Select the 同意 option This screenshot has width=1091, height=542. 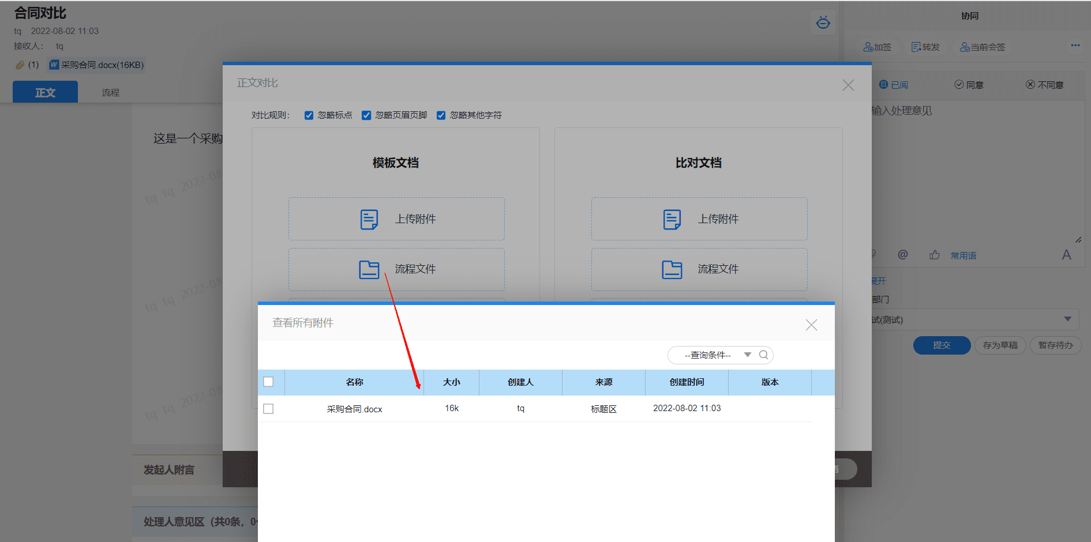pos(969,85)
